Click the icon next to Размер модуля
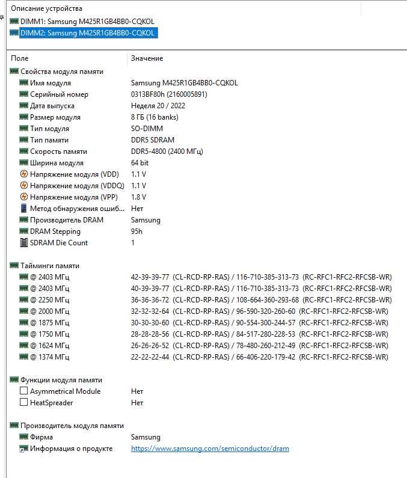Image resolution: width=407 pixels, height=478 pixels. [23, 117]
